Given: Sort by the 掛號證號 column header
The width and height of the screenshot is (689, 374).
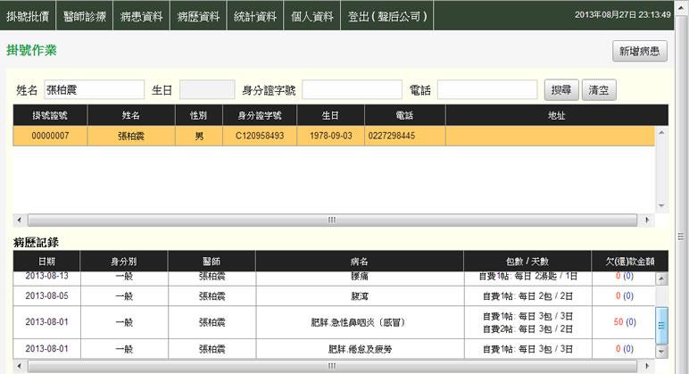Looking at the screenshot, I should click(x=50, y=115).
